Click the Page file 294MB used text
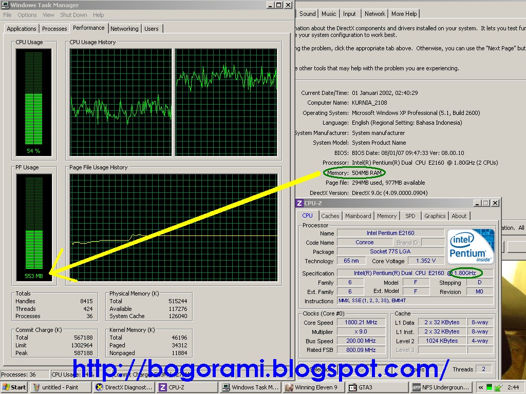 point(388,183)
